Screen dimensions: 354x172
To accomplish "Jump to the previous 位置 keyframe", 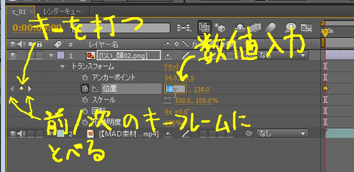I will point(12,89).
